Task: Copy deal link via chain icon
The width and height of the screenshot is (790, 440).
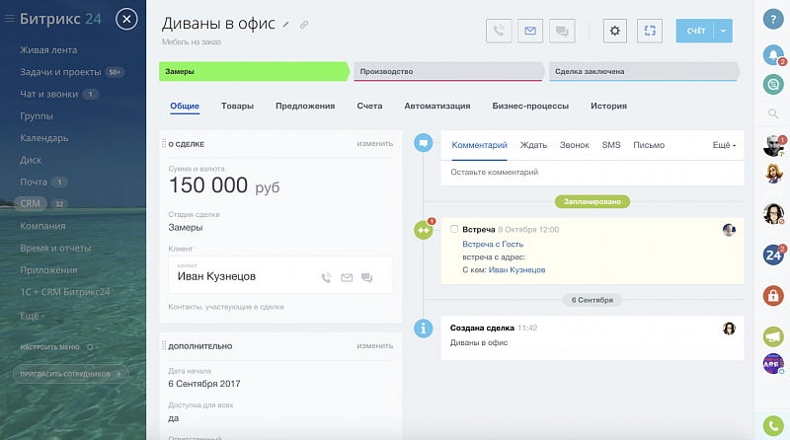Action: (x=304, y=24)
